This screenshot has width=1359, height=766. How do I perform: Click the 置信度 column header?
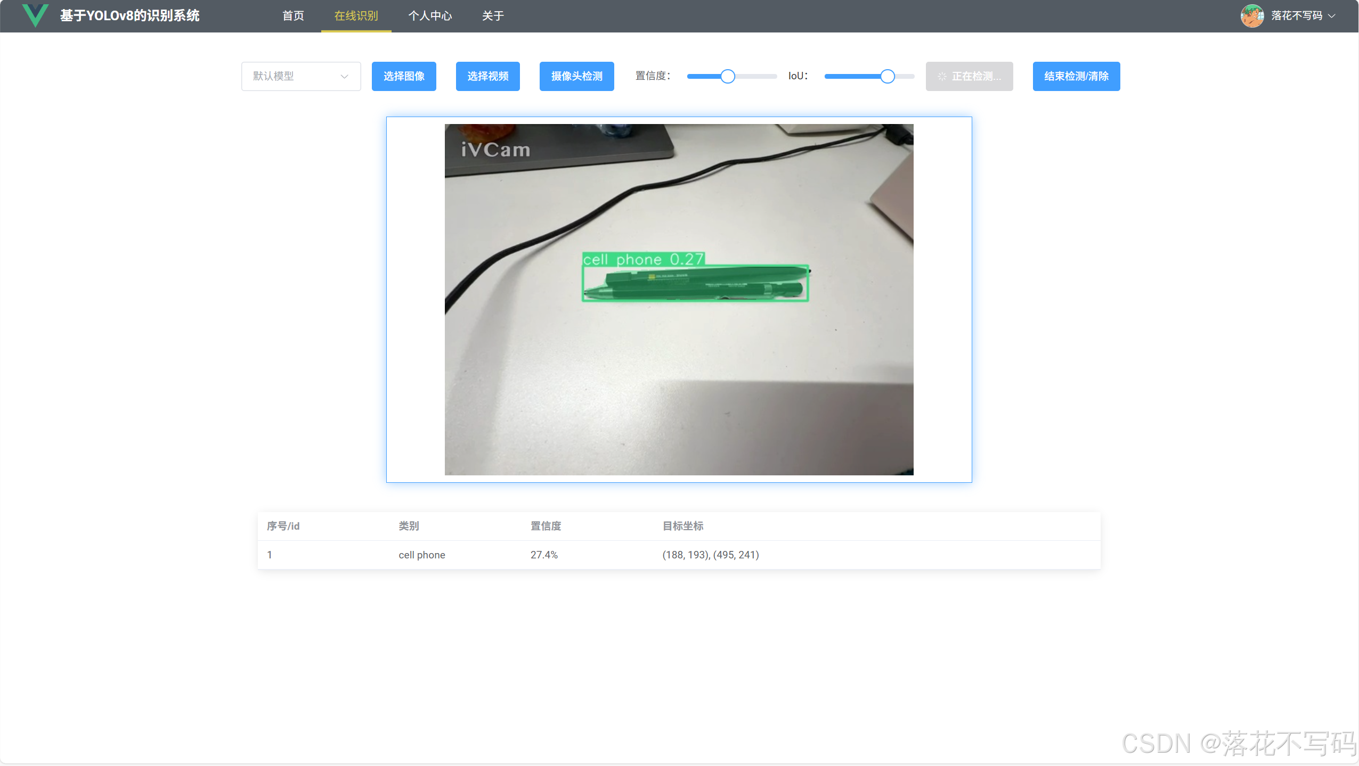[x=546, y=526]
